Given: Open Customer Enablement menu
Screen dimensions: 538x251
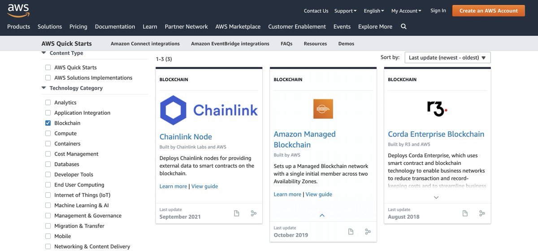Looking at the screenshot, I should pos(297,26).
